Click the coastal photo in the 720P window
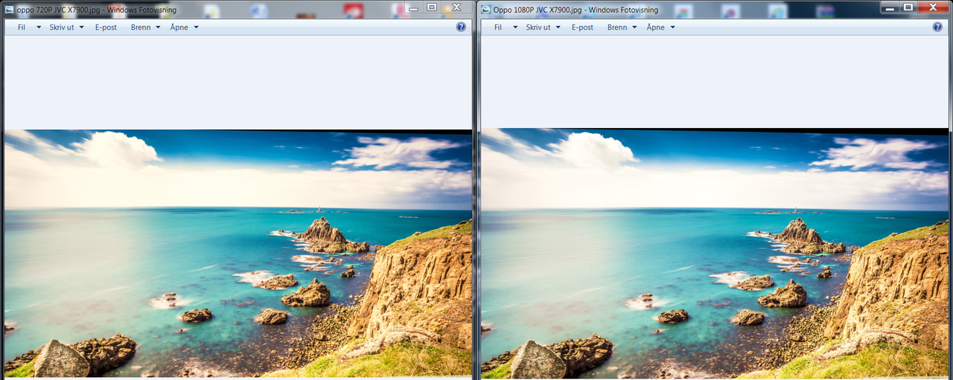953x380 pixels. (238, 253)
